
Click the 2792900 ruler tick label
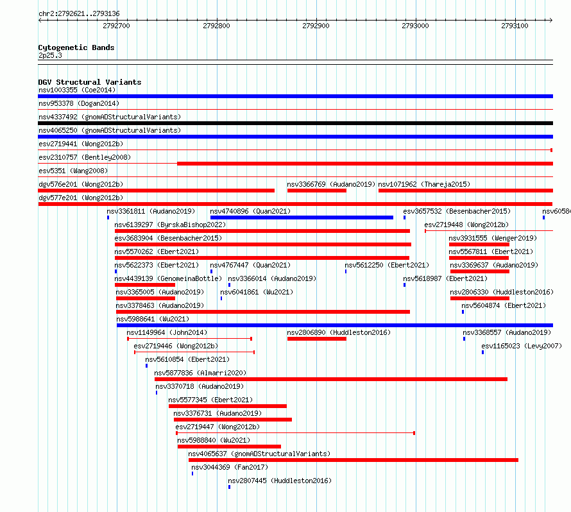tap(316, 26)
